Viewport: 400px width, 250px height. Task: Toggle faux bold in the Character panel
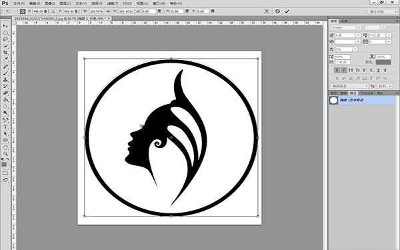(337, 70)
